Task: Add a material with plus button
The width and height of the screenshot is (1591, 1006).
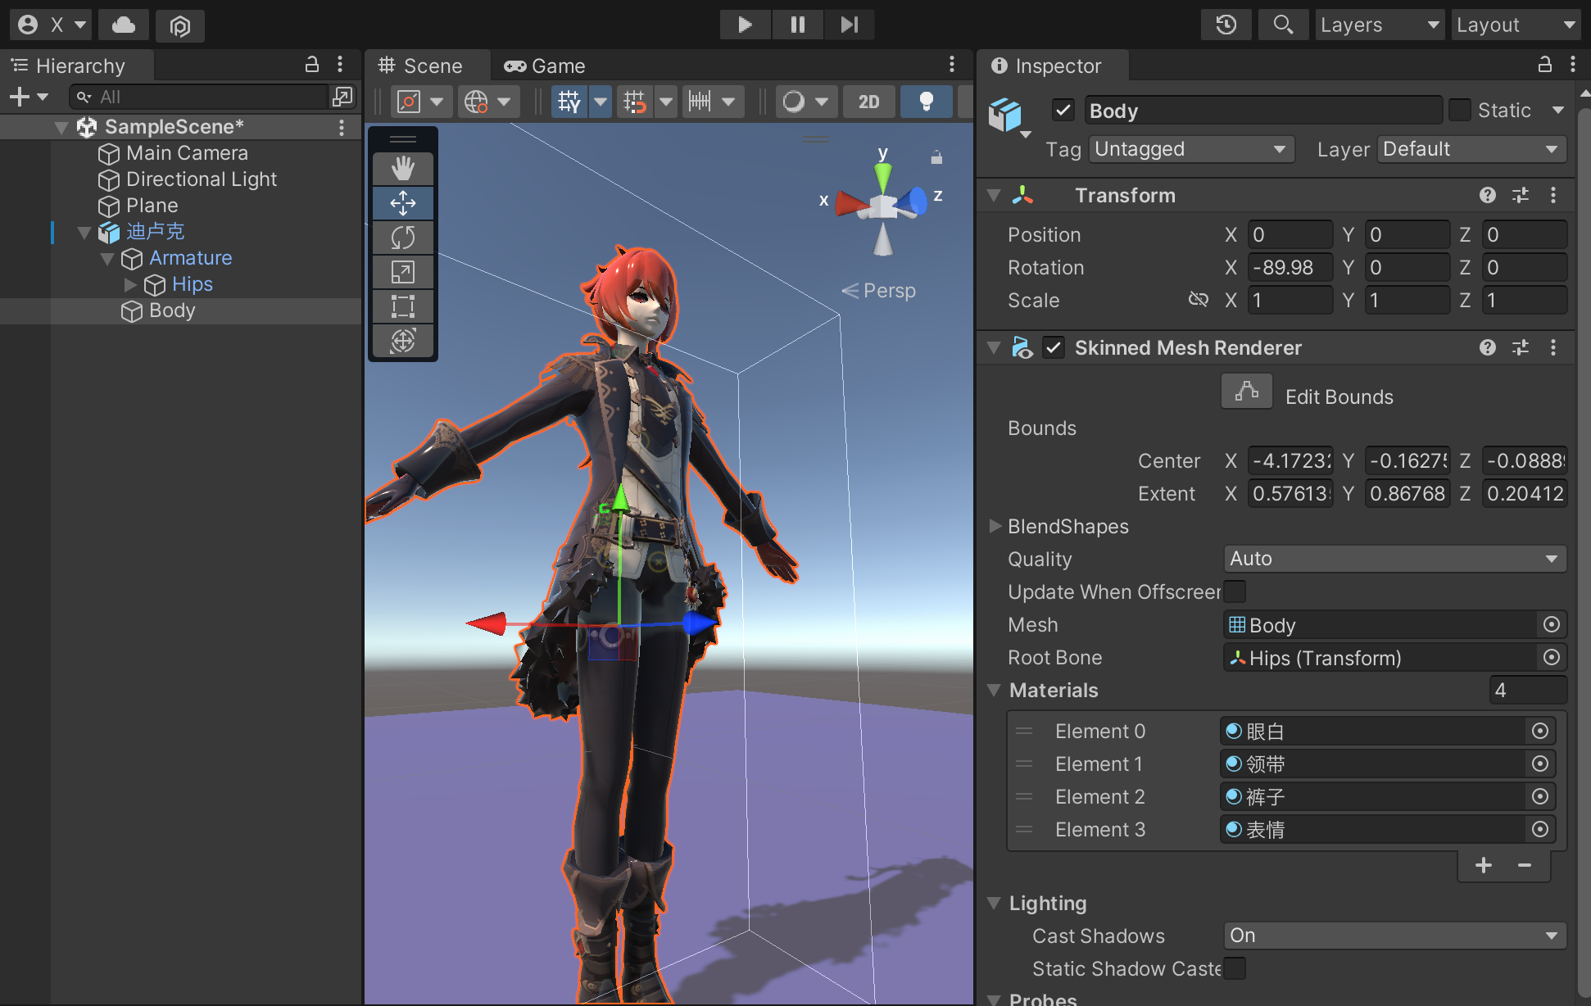Action: point(1483,866)
